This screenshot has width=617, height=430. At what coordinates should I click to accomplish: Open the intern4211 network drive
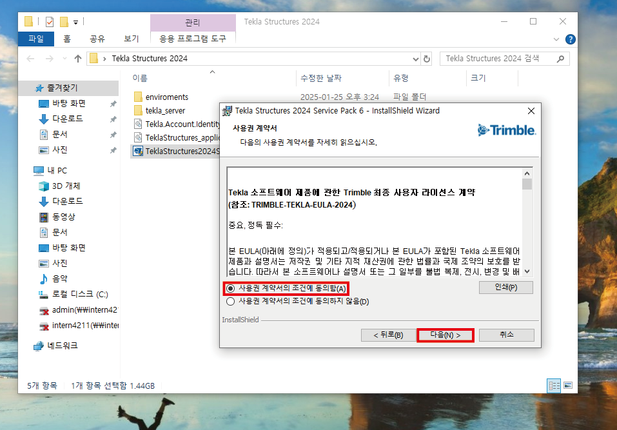coord(85,326)
